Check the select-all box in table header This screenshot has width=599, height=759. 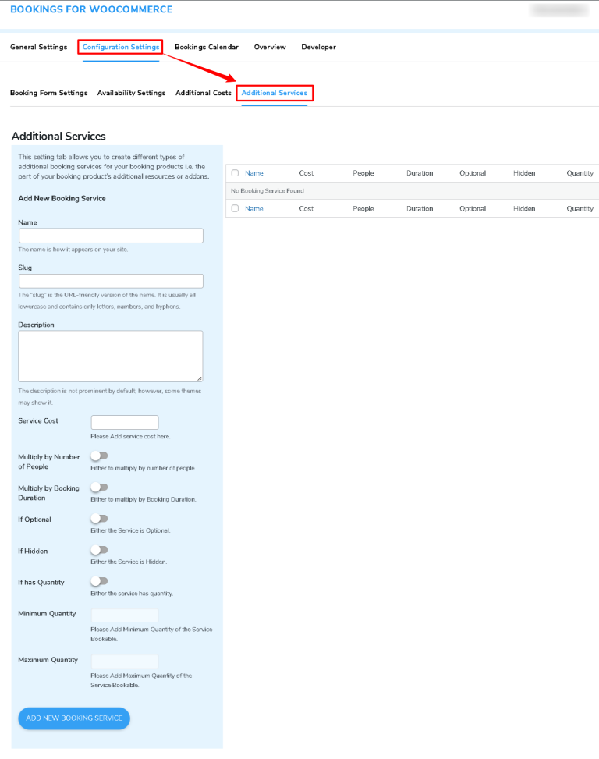click(235, 173)
